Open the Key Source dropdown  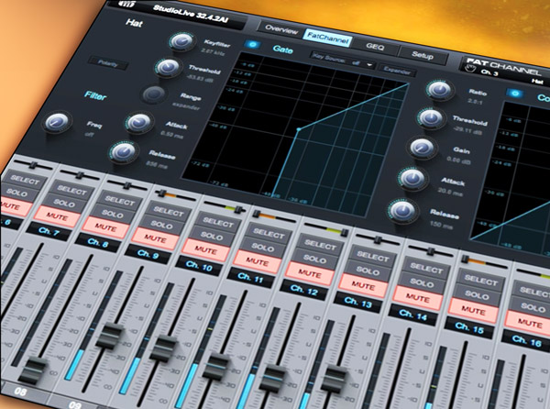click(343, 61)
